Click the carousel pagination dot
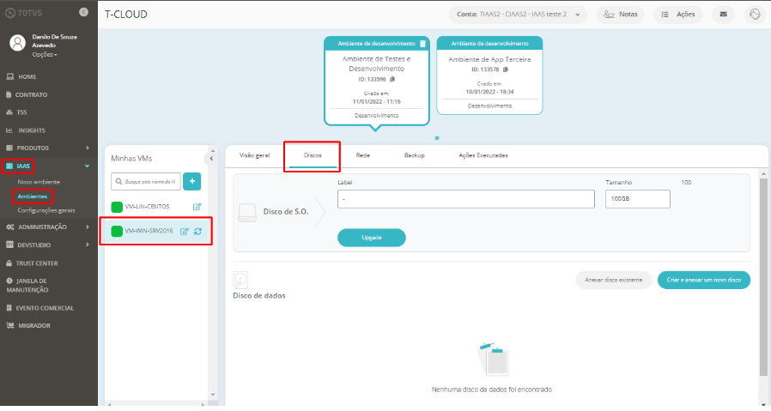 pos(437,138)
